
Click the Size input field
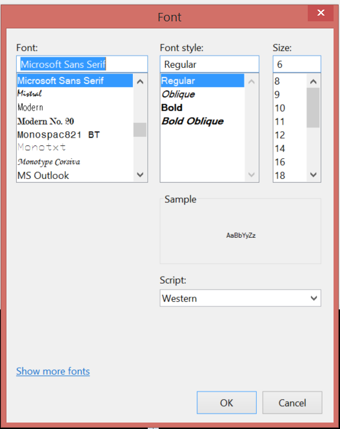coord(297,65)
